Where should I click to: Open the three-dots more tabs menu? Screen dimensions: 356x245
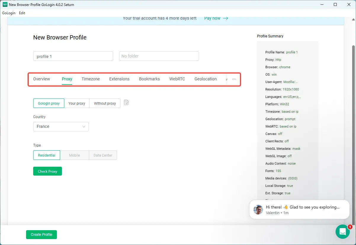coord(234,79)
